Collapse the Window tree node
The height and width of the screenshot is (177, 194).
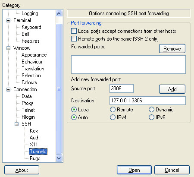click(8, 48)
